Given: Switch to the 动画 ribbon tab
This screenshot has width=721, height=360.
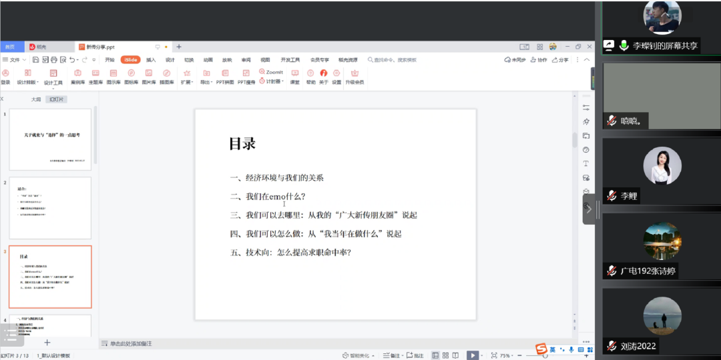Looking at the screenshot, I should [x=208, y=60].
